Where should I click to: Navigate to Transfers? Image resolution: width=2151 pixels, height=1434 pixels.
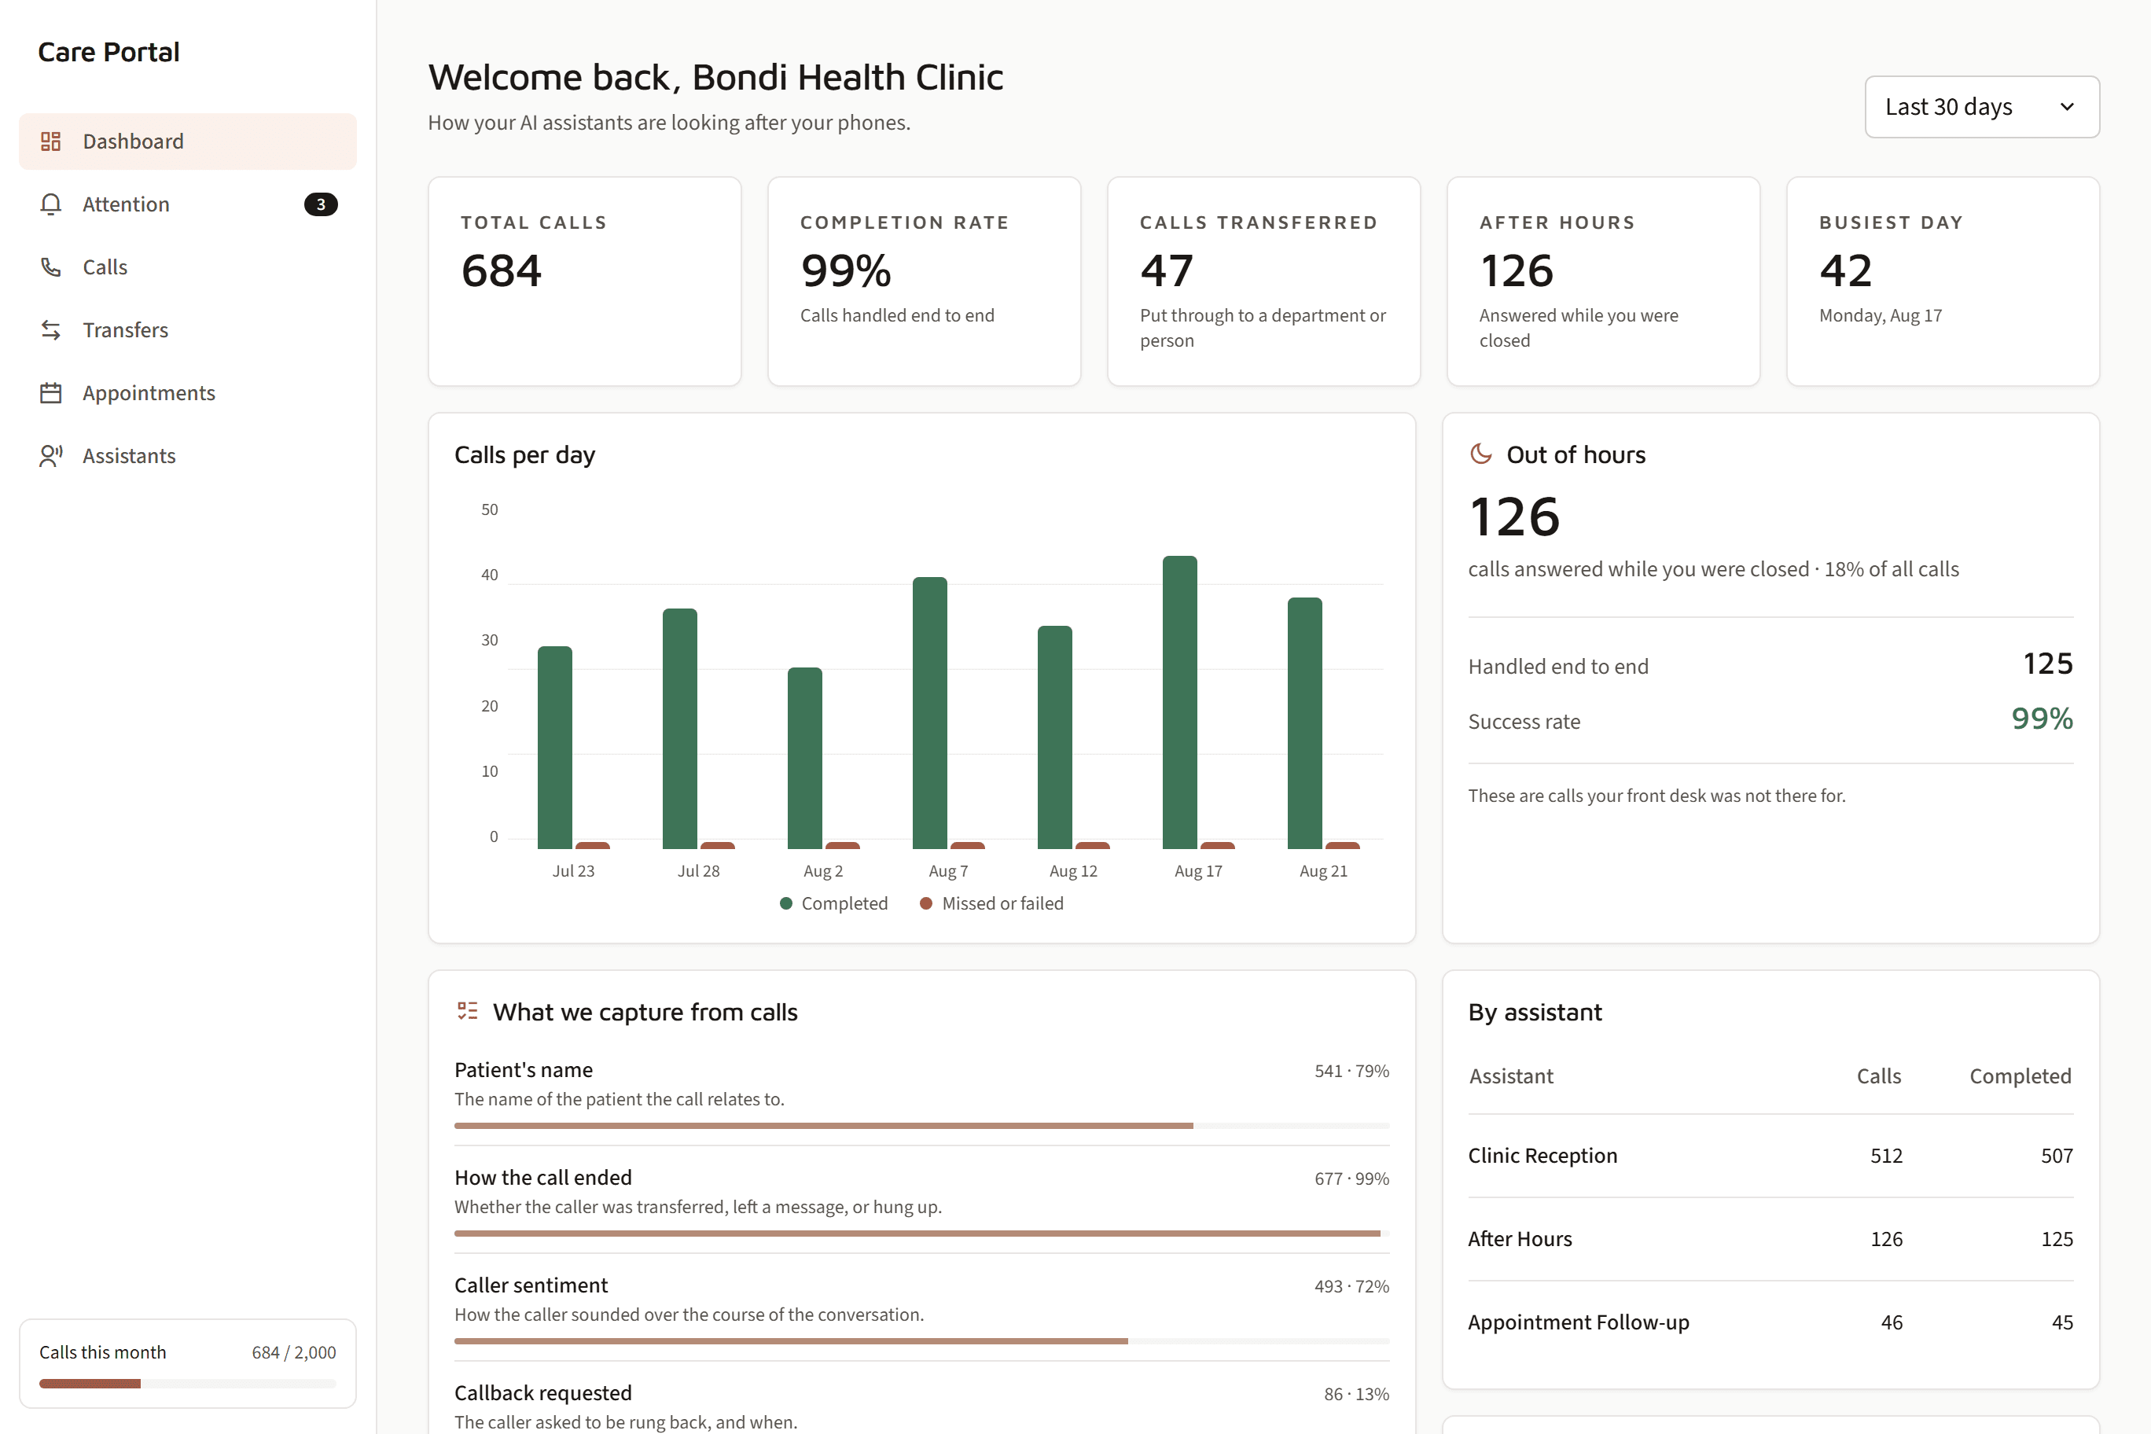tap(187, 330)
